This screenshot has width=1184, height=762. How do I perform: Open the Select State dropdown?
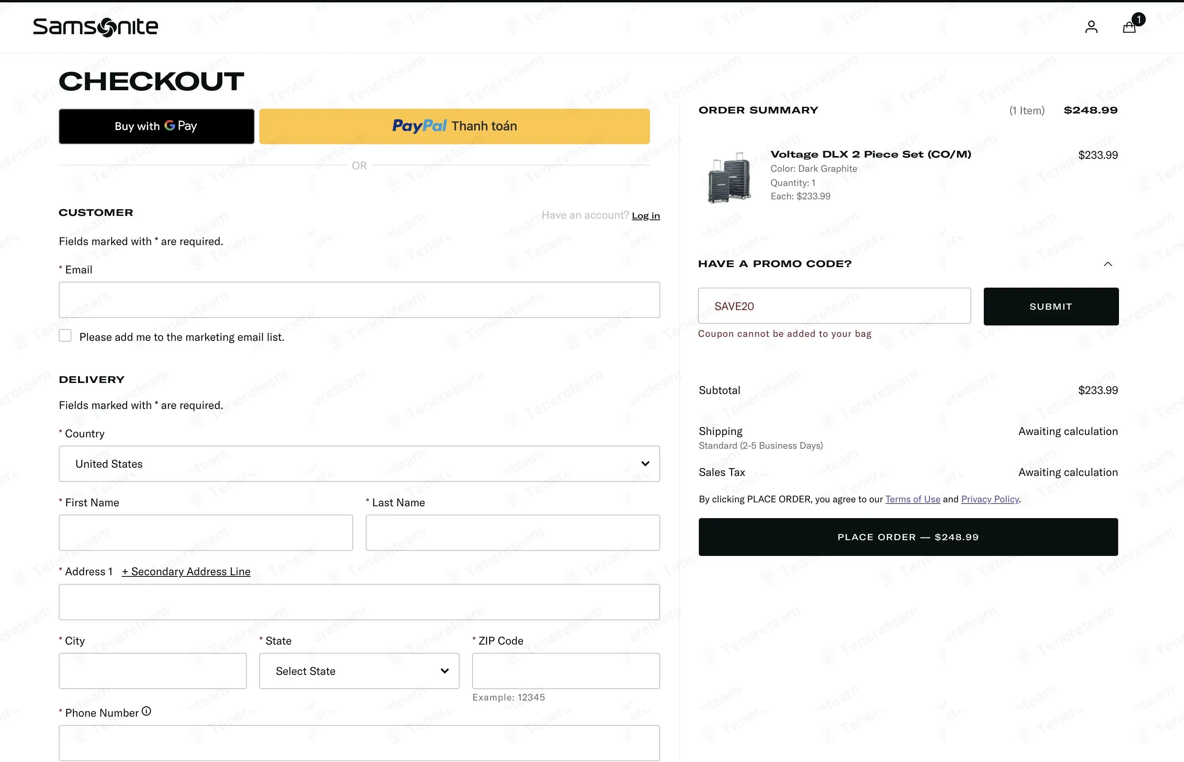coord(359,671)
